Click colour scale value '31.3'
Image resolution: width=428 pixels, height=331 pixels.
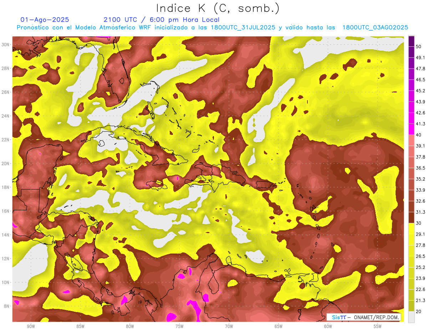(x=420, y=212)
